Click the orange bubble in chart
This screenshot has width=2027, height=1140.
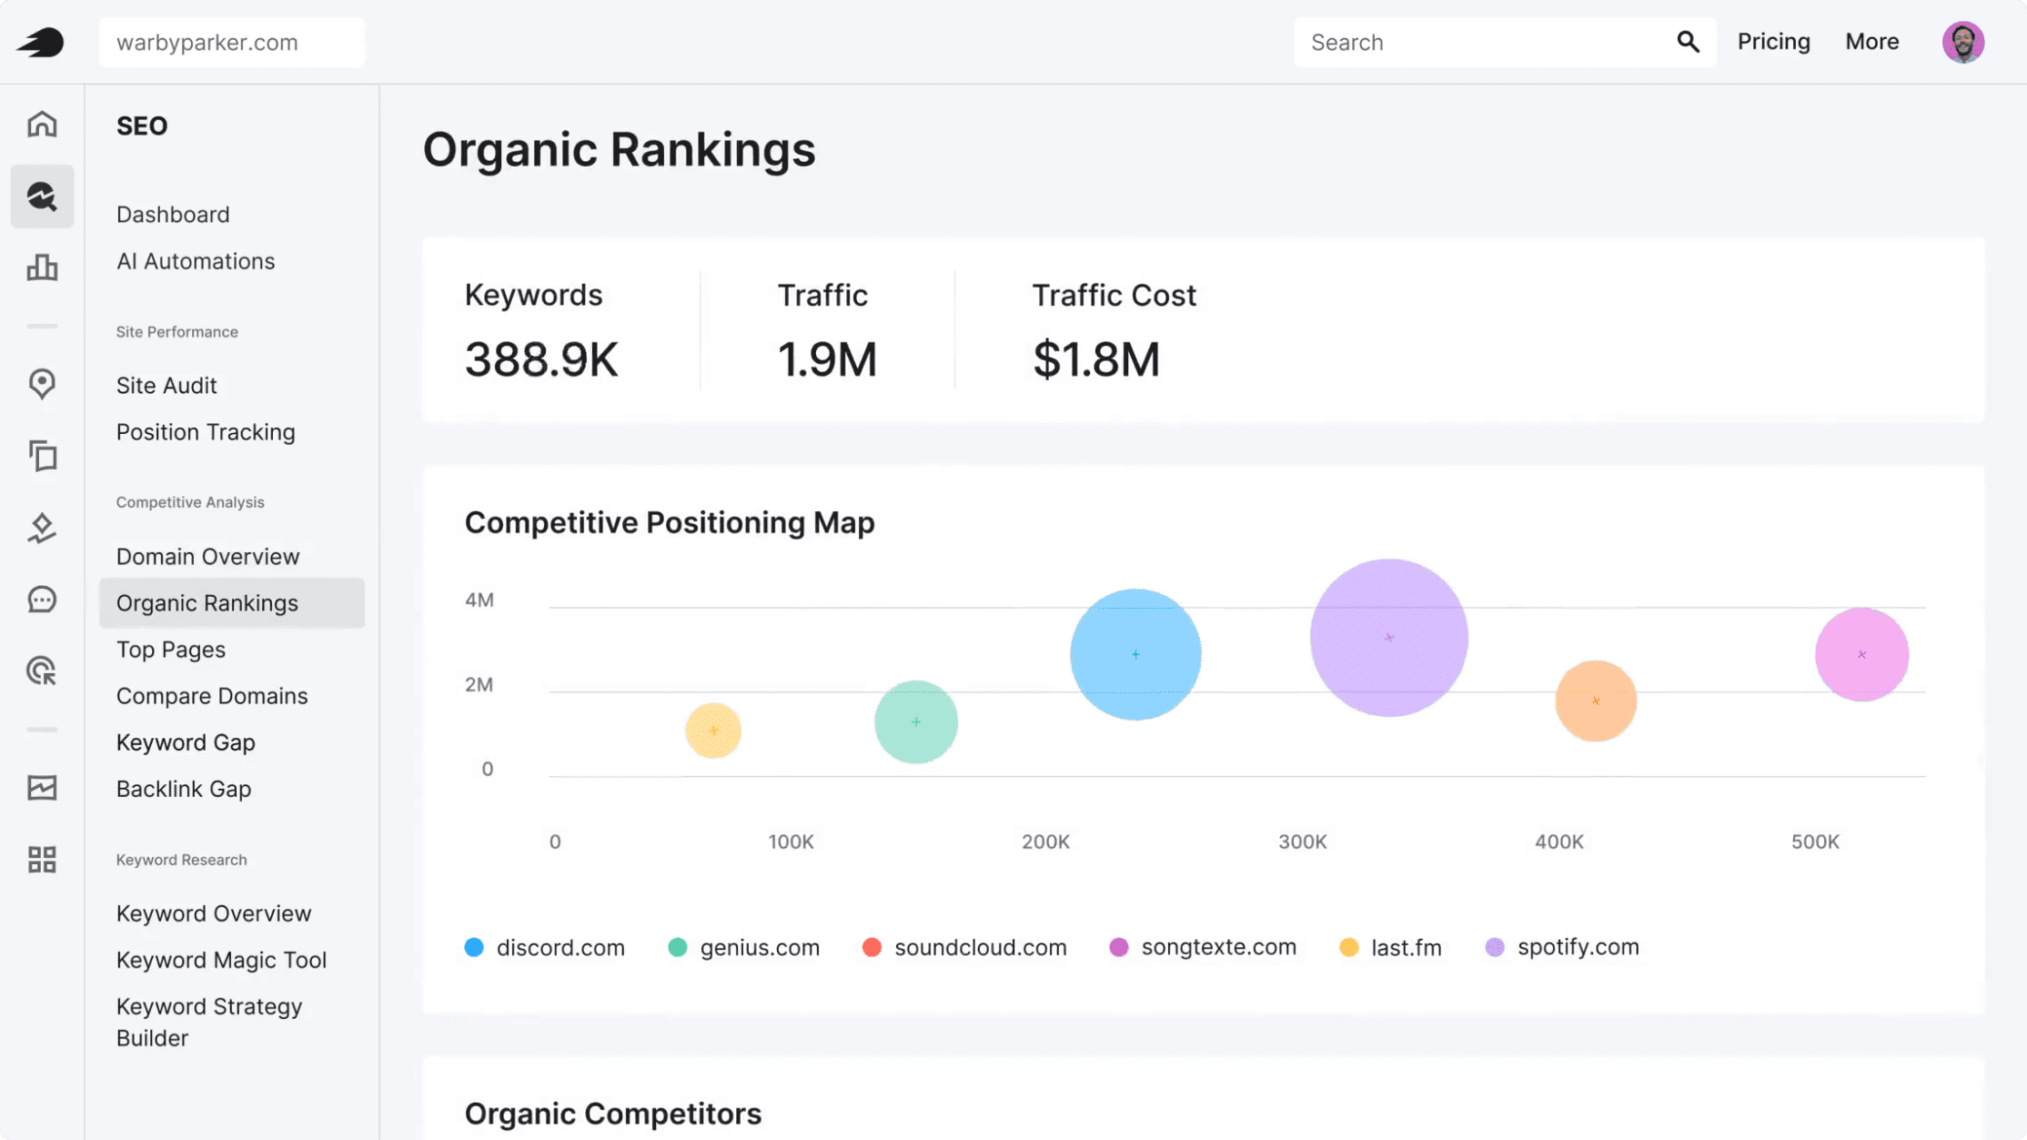pos(1596,701)
